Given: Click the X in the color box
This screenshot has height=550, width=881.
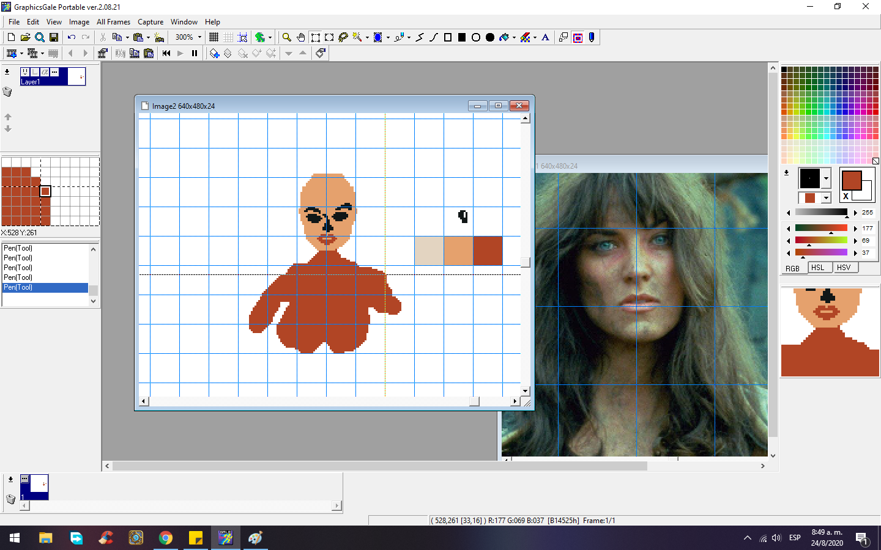Looking at the screenshot, I should (846, 196).
